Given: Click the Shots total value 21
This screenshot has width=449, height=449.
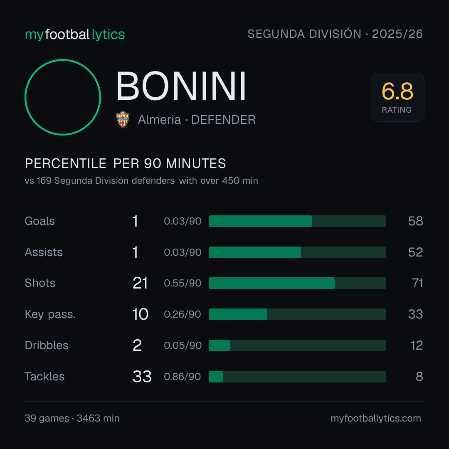Looking at the screenshot, I should tap(140, 283).
